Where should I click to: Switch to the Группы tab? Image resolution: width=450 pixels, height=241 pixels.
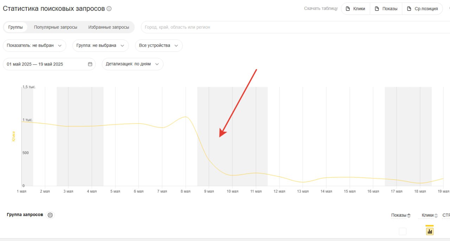(x=15, y=27)
